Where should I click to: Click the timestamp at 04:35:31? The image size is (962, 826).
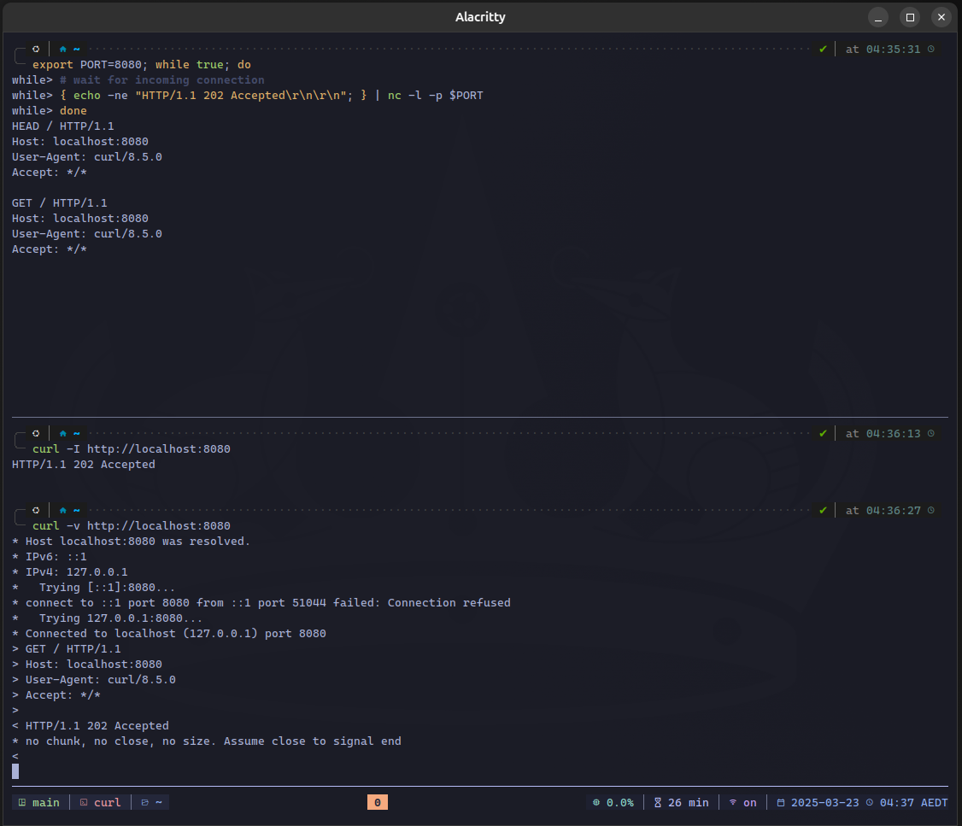(x=894, y=49)
